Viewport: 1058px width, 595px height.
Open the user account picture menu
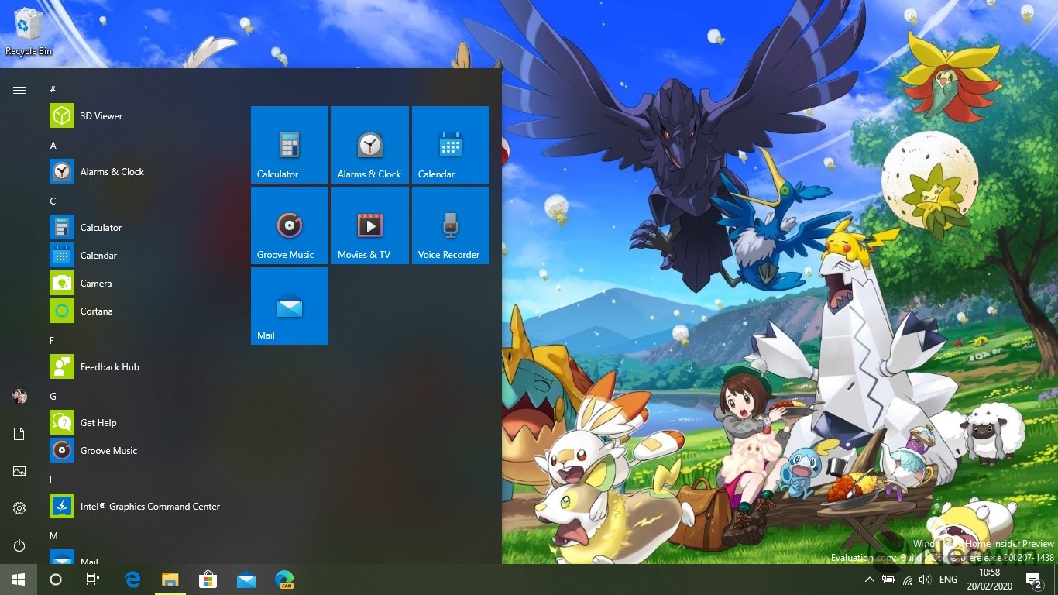coord(19,397)
